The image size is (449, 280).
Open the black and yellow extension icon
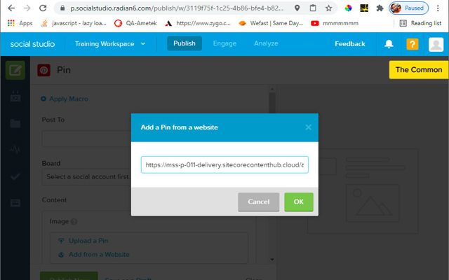point(364,8)
